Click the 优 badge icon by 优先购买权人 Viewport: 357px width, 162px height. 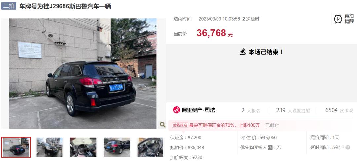pos(270,148)
